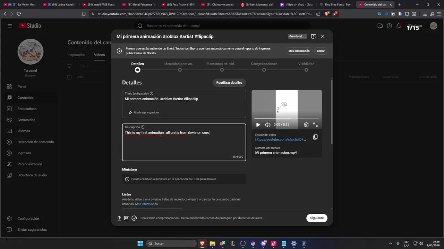Open the youtube.com/shorts video link
The image size is (444, 249).
click(281, 139)
